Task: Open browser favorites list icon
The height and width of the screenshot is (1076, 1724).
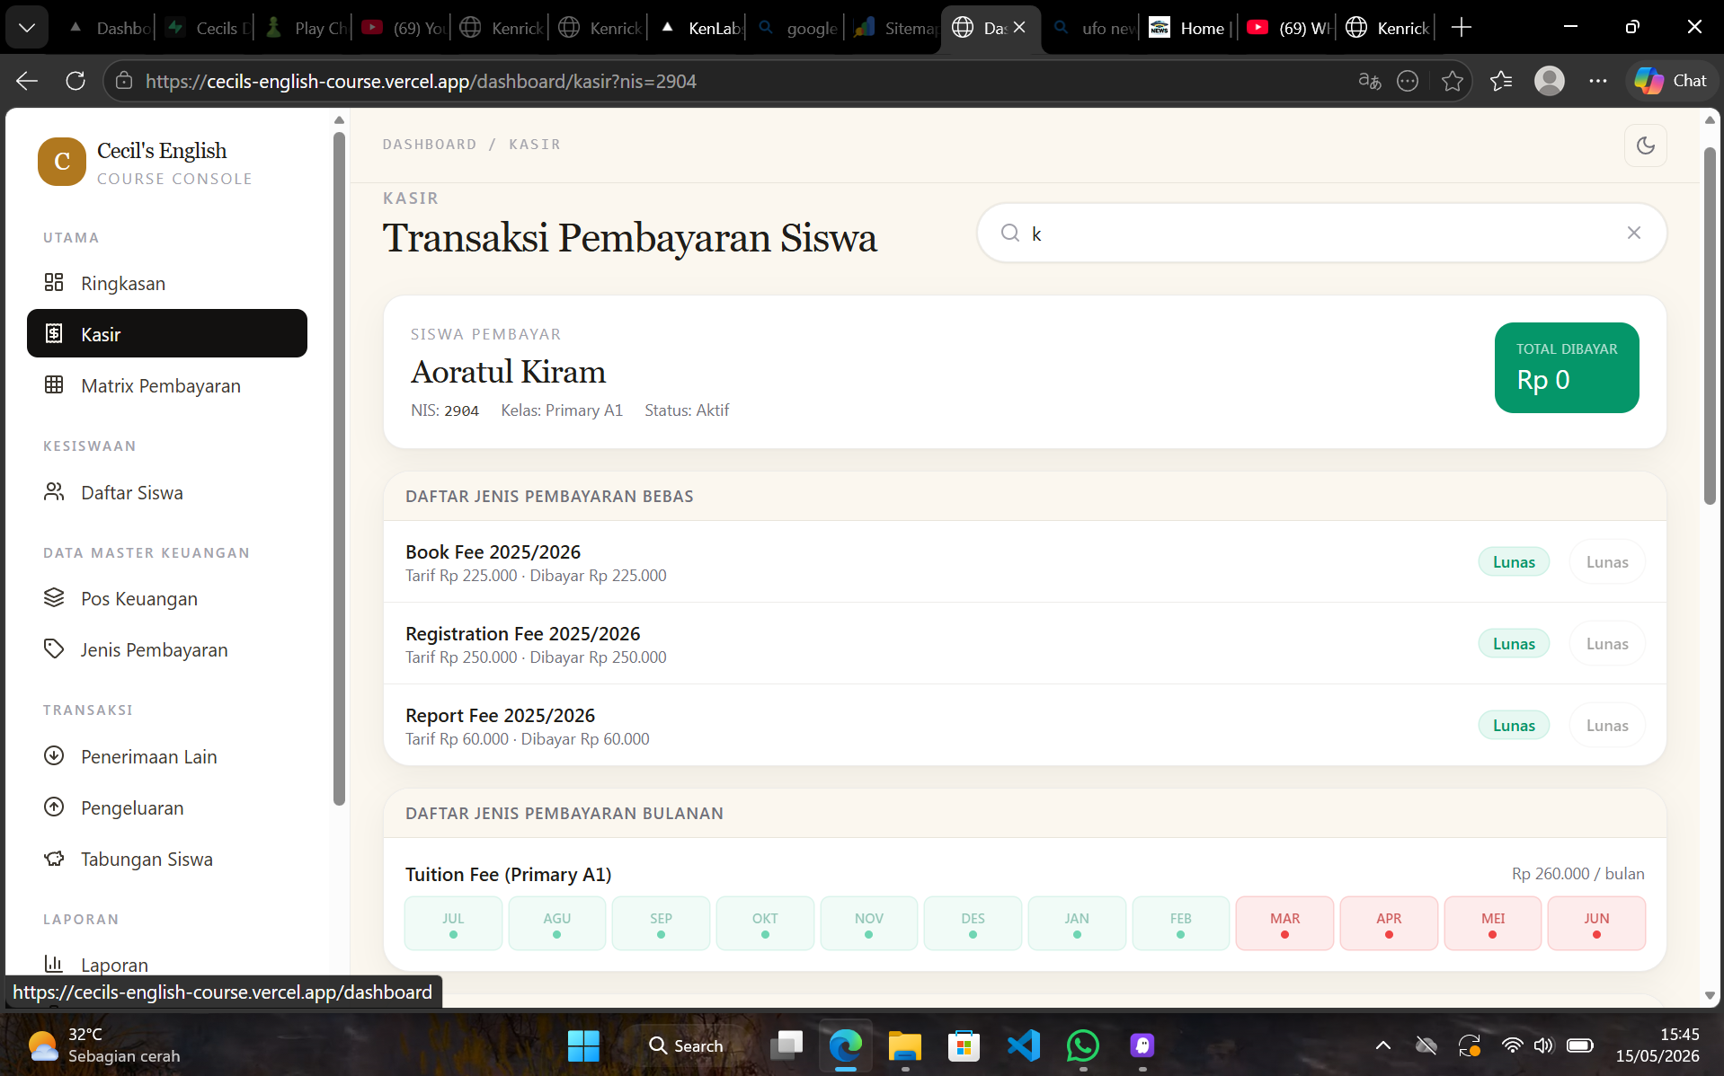Action: coord(1500,81)
